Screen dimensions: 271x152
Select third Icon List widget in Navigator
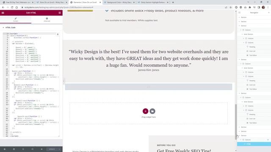[x=252, y=119]
